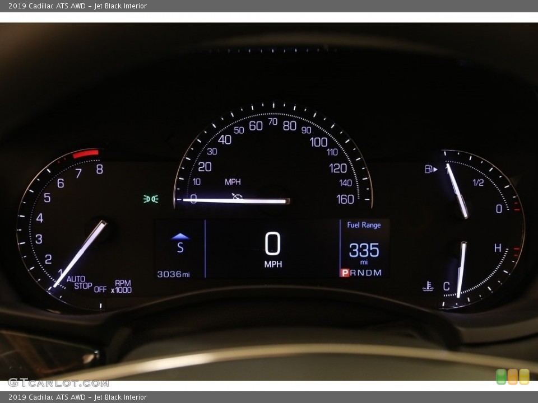Click the 1/2 mark on fuel gauge
Image resolution: width=538 pixels, height=403 pixels.
(x=478, y=182)
